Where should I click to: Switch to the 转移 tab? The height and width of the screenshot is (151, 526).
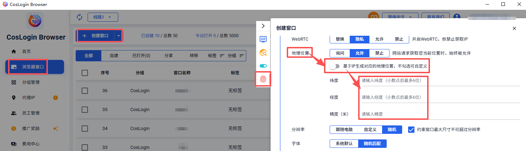[194, 55]
